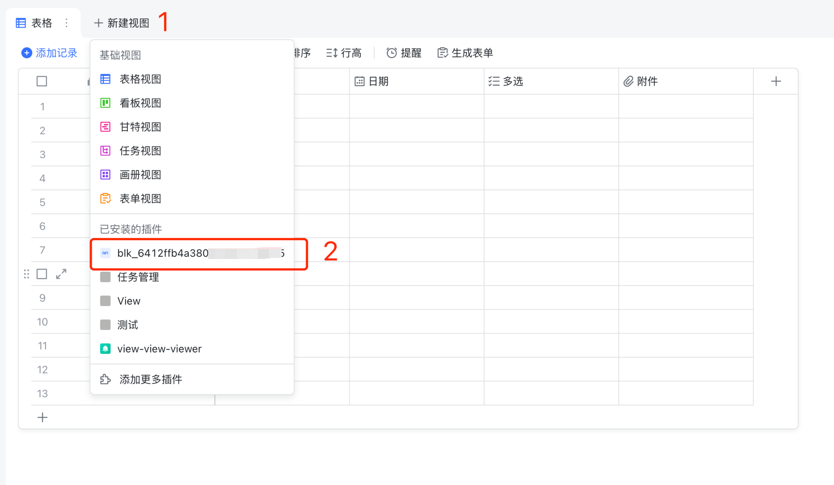Click the 添加记录 button
Screen dimensions: 834x485
click(x=50, y=53)
